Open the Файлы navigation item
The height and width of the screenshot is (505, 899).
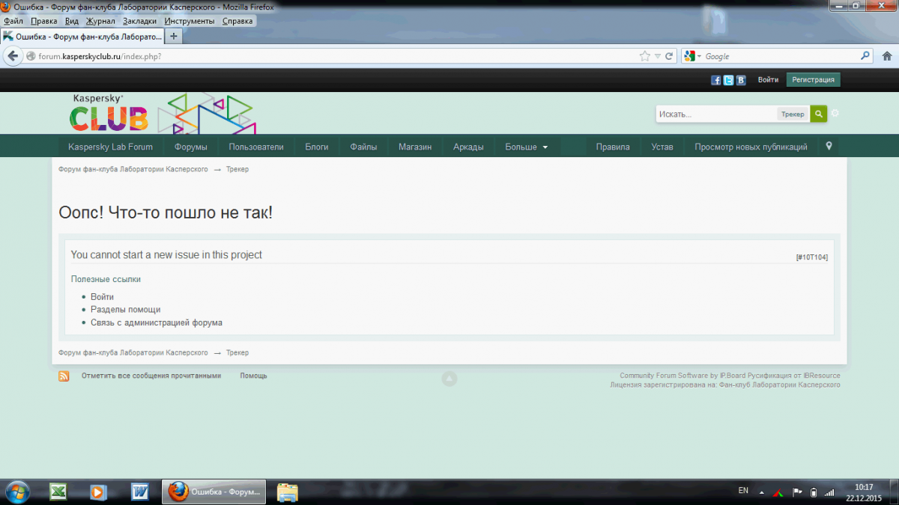coord(363,147)
